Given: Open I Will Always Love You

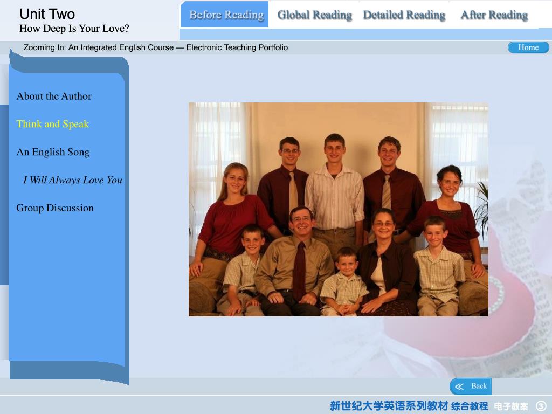Looking at the screenshot, I should (x=73, y=180).
